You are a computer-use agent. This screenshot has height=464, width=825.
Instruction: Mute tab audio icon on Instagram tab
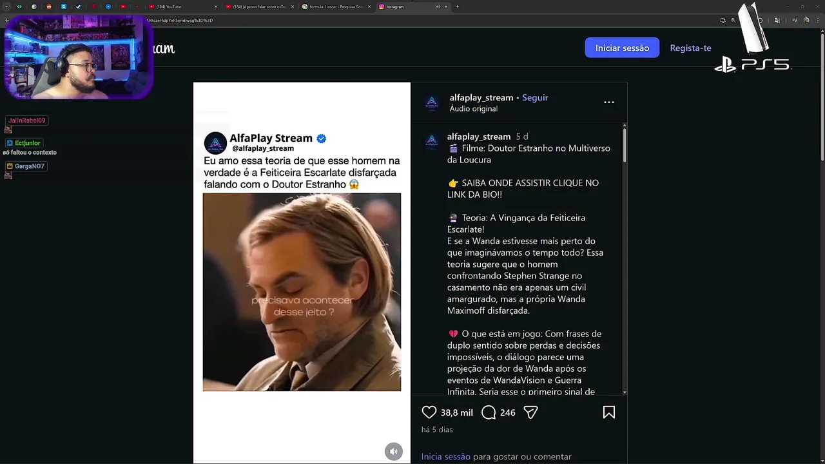click(438, 6)
